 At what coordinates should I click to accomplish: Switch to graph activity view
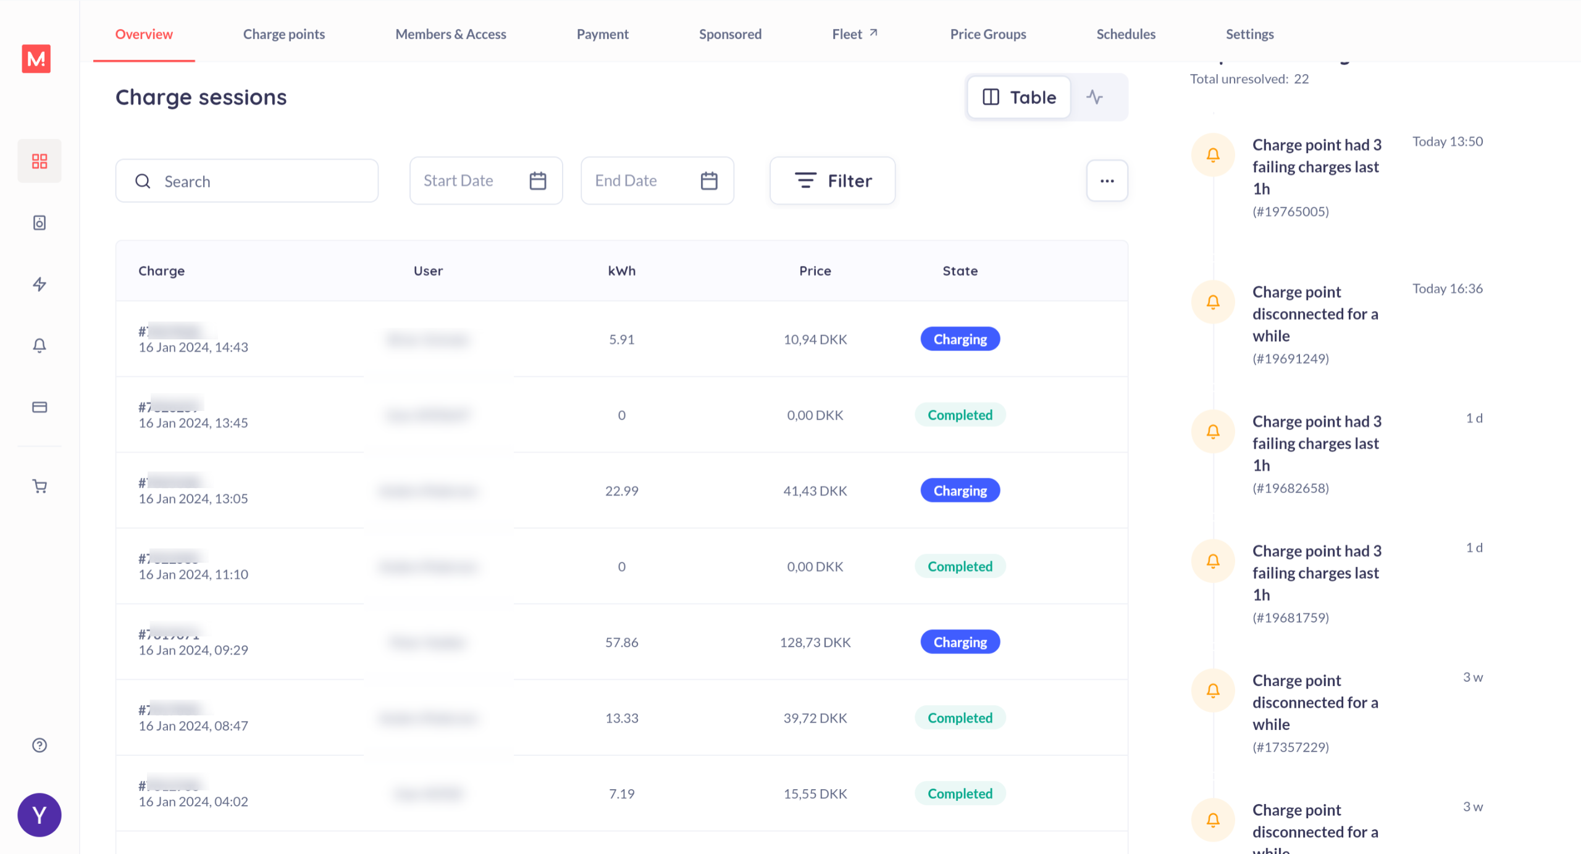1094,97
